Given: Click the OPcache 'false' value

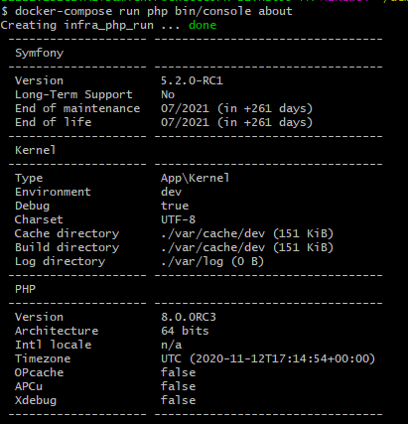Looking at the screenshot, I should click(x=179, y=372).
